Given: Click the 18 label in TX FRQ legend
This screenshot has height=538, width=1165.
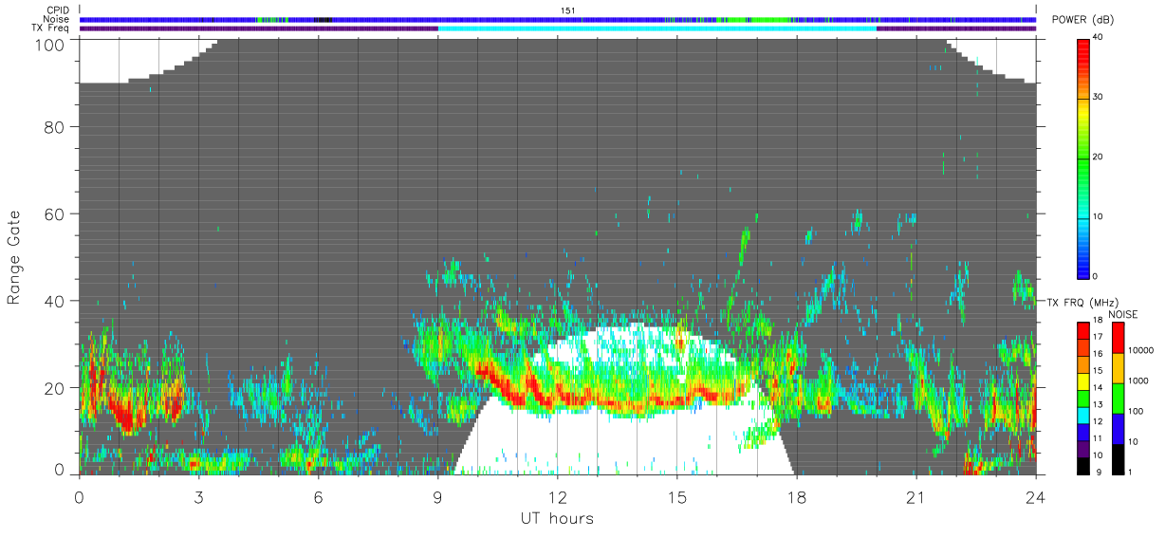Looking at the screenshot, I should [1098, 321].
